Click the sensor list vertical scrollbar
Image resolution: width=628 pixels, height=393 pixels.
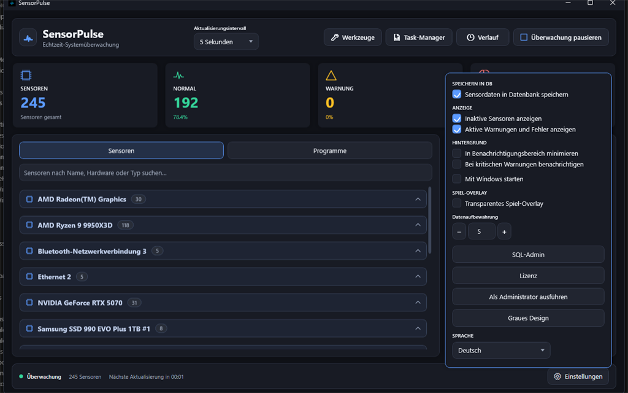click(430, 220)
